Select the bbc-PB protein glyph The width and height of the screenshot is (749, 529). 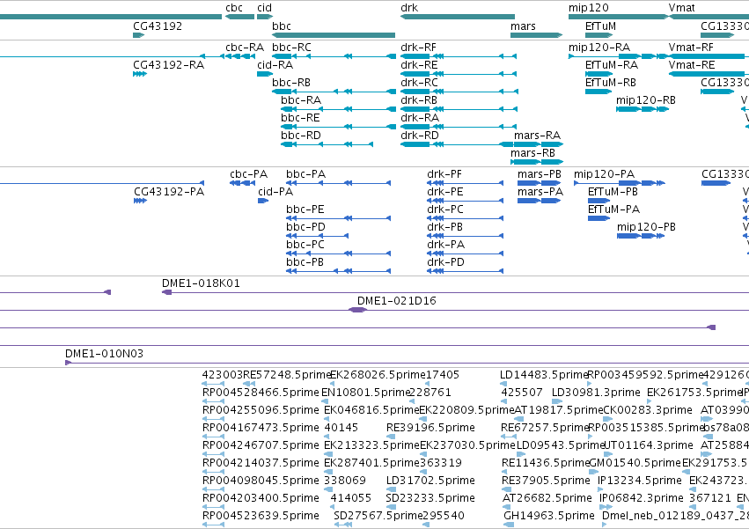tap(338, 271)
